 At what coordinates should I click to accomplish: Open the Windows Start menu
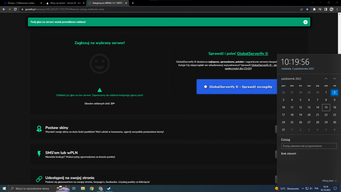(4, 189)
